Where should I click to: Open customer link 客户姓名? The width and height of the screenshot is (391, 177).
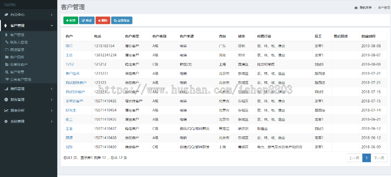(73, 73)
